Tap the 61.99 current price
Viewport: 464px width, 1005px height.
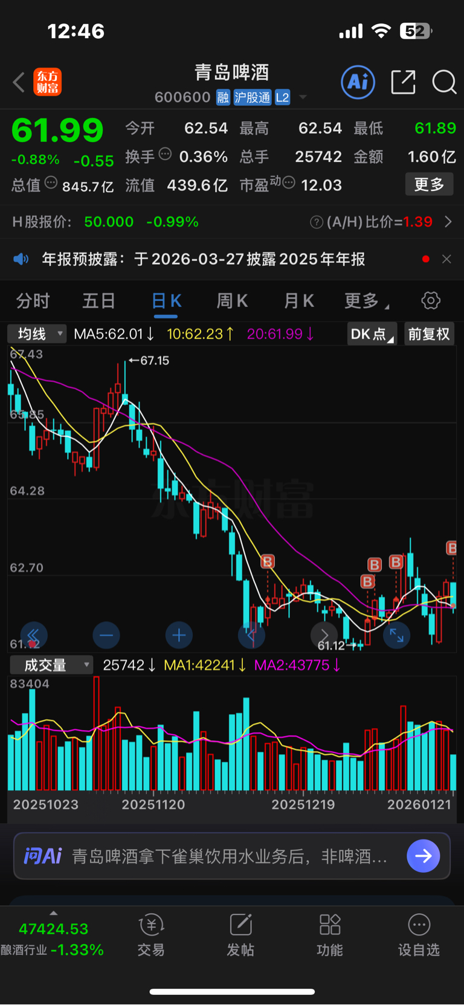pyautogui.click(x=57, y=131)
